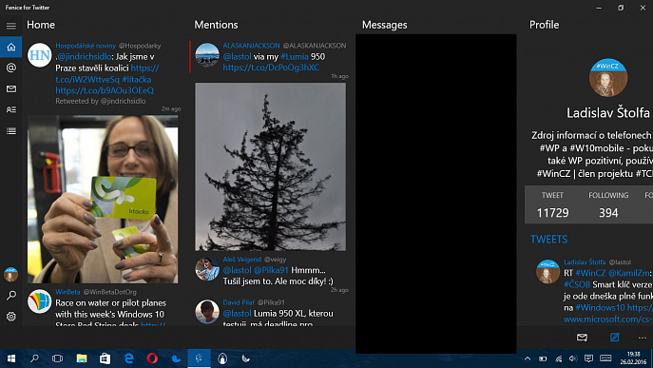Click the battery icon in tray
This screenshot has width=653, height=368.
543,358
